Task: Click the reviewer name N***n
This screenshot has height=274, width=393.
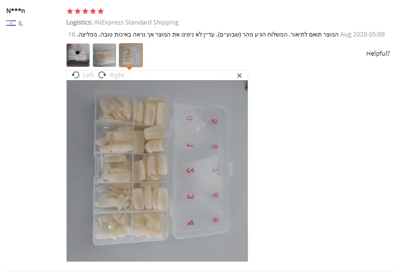Action: click(15, 11)
